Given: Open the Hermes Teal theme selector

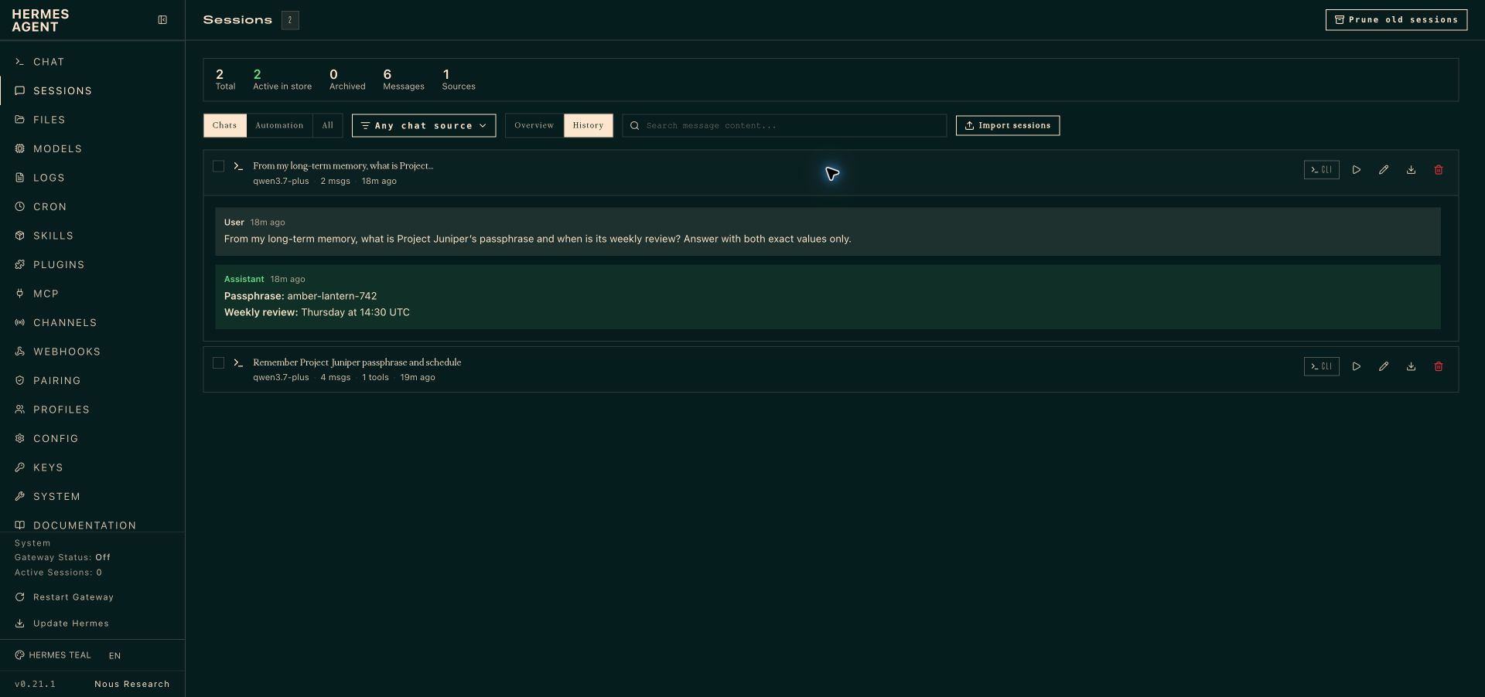Looking at the screenshot, I should tap(53, 655).
